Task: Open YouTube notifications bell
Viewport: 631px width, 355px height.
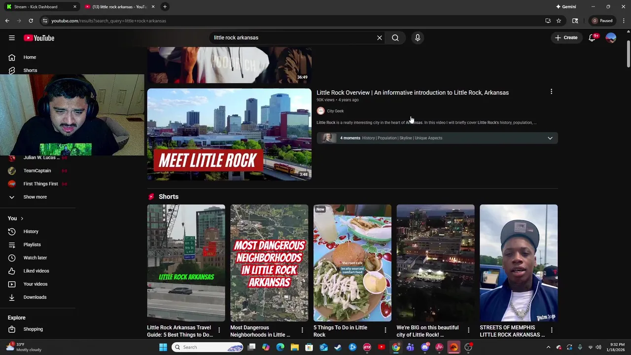Action: (x=593, y=38)
